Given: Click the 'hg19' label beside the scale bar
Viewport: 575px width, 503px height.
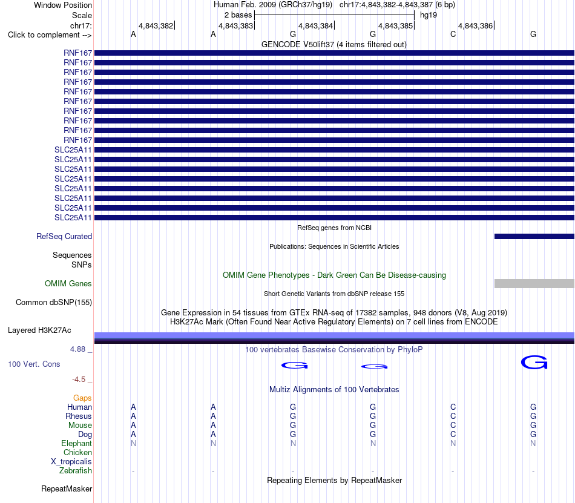Looking at the screenshot, I should 429,15.
